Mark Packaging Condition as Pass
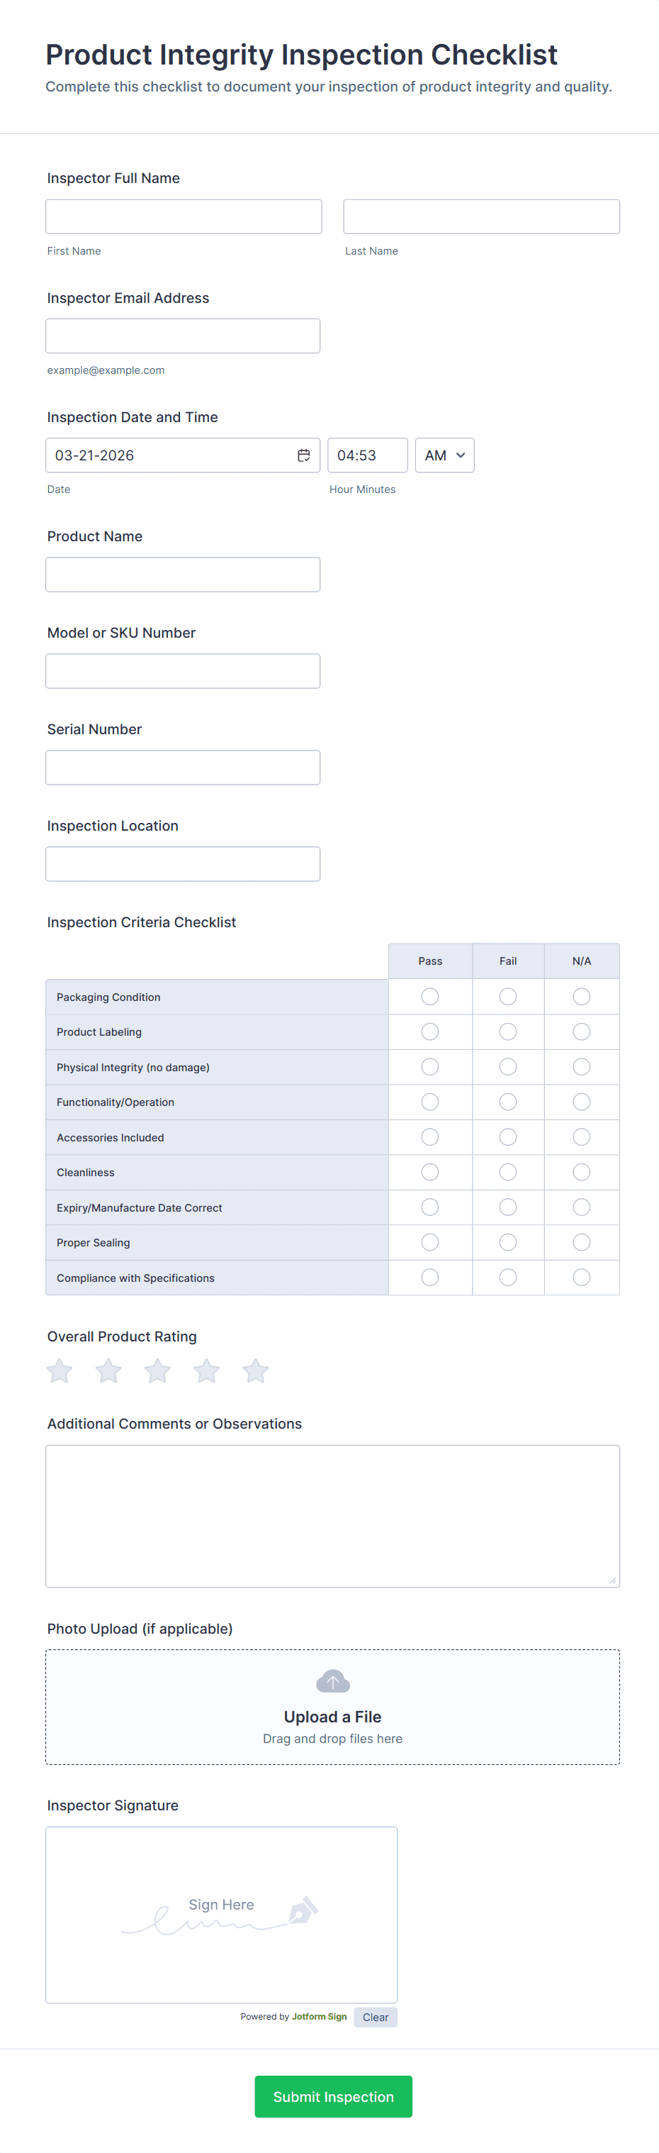Image resolution: width=659 pixels, height=2153 pixels. [x=430, y=996]
